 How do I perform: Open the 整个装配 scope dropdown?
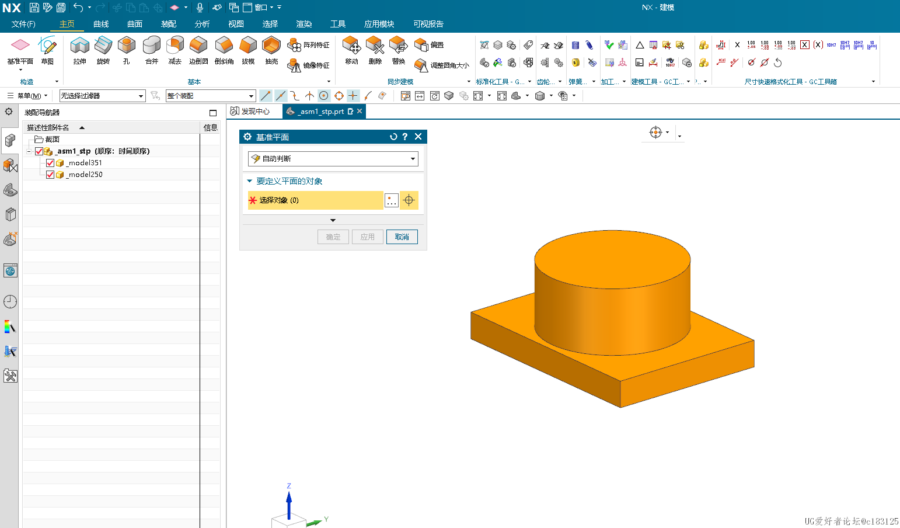tap(211, 96)
